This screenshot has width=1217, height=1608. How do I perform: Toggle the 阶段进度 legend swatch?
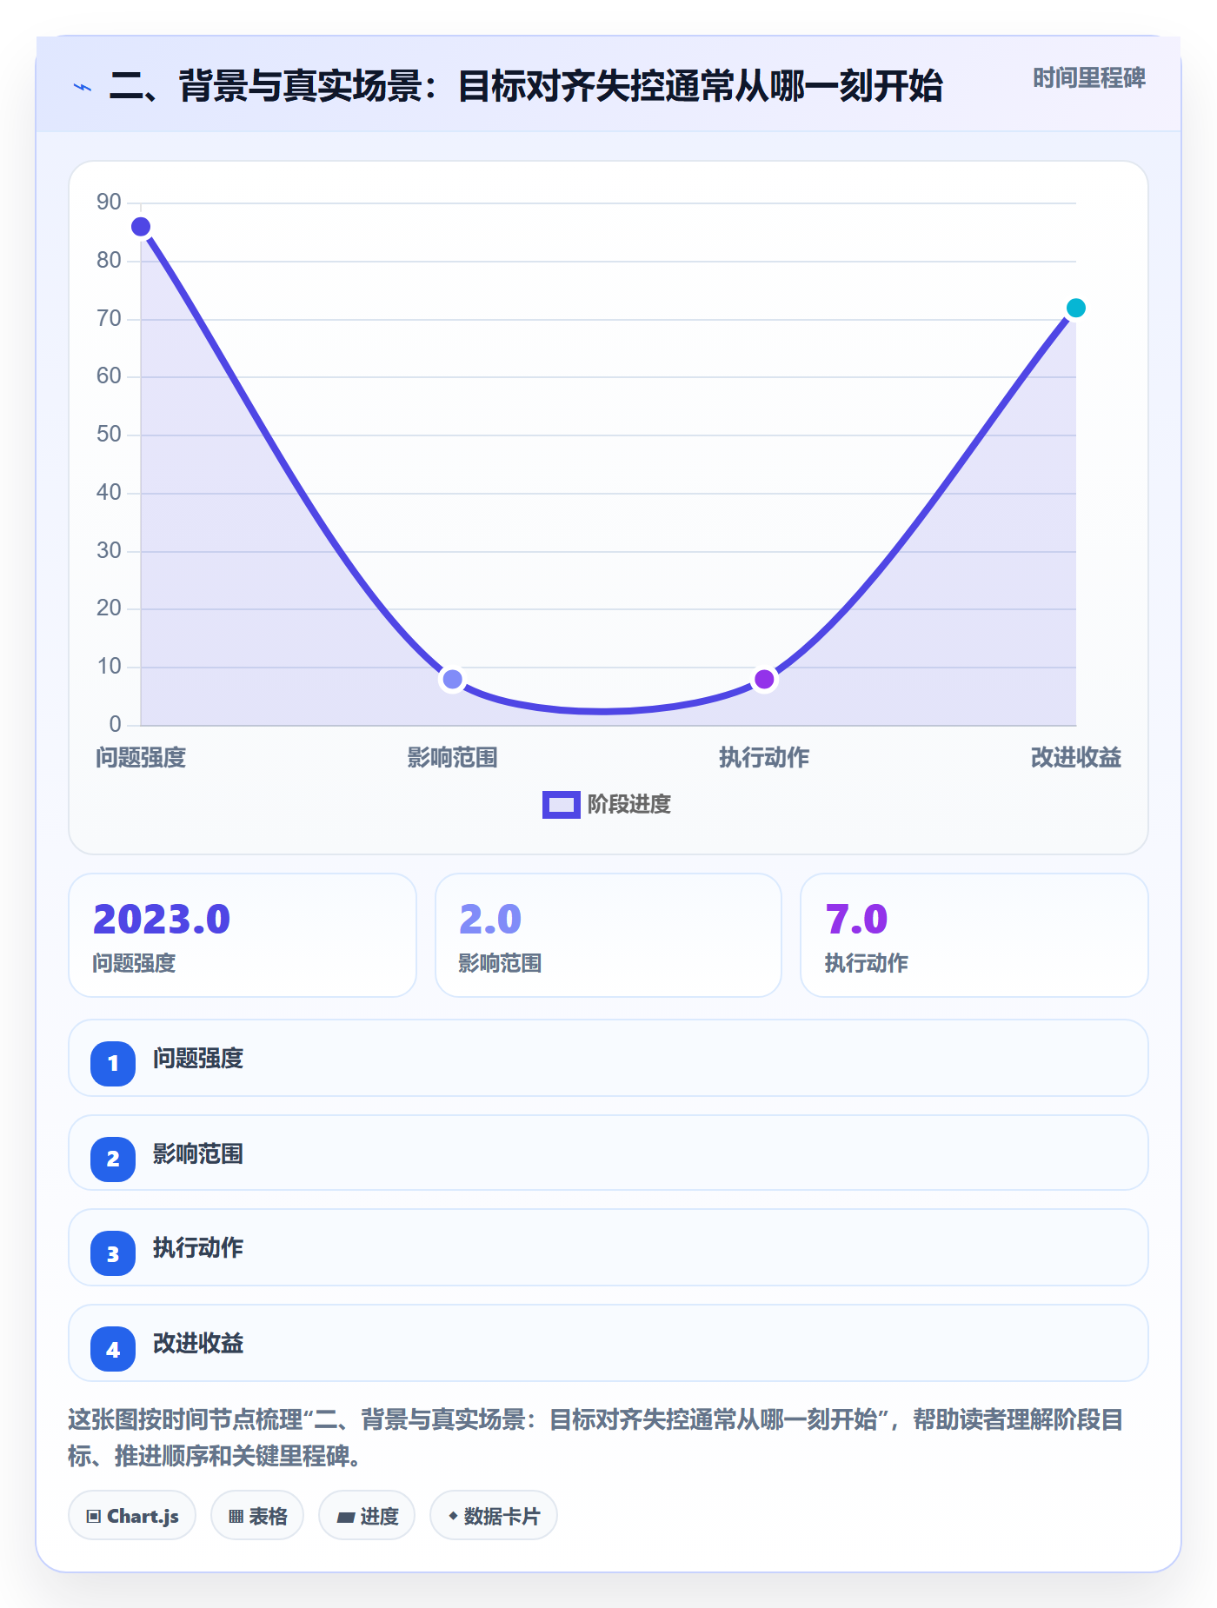point(561,805)
